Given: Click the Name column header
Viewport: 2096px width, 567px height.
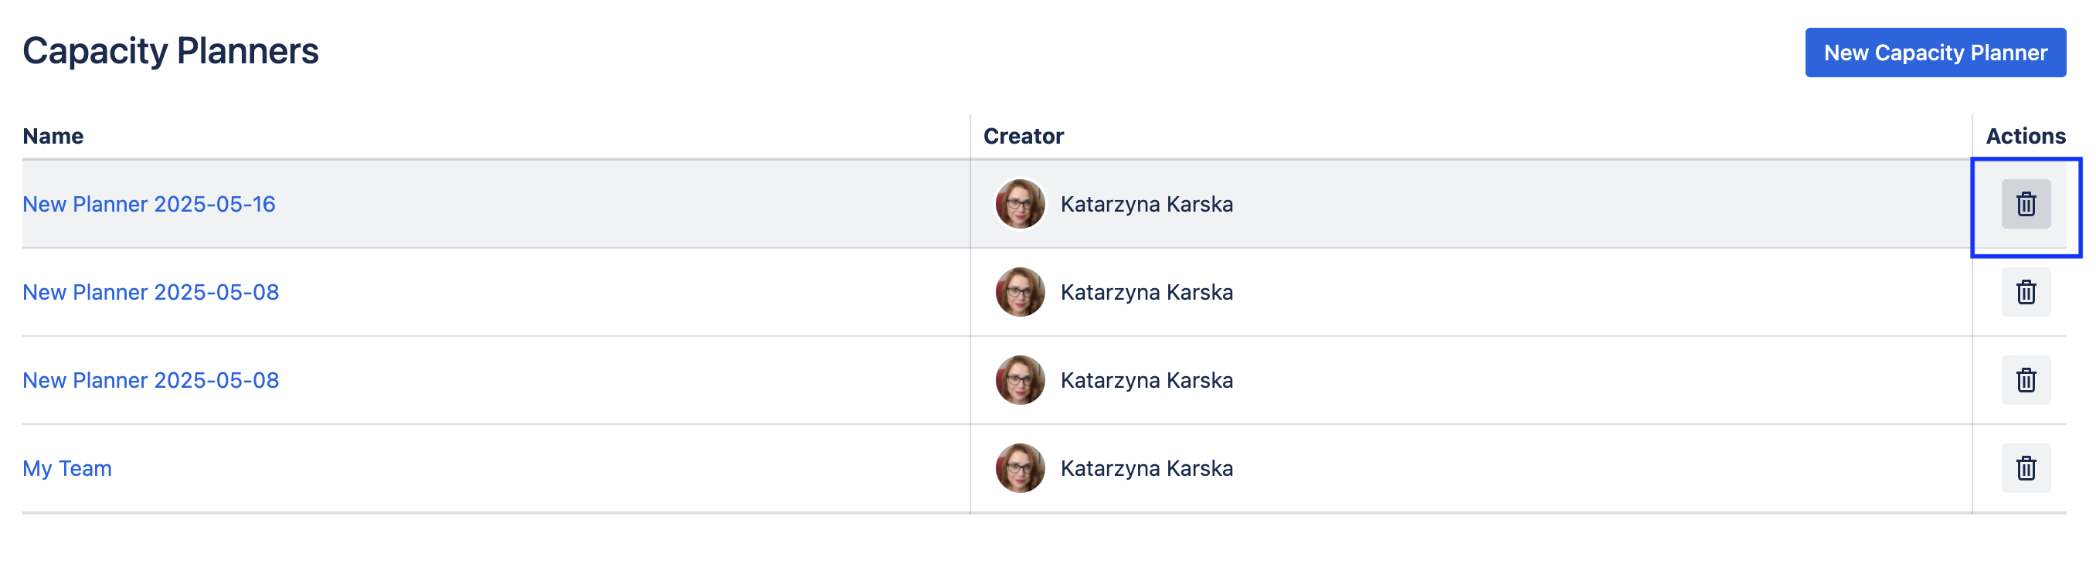Looking at the screenshot, I should click(53, 136).
